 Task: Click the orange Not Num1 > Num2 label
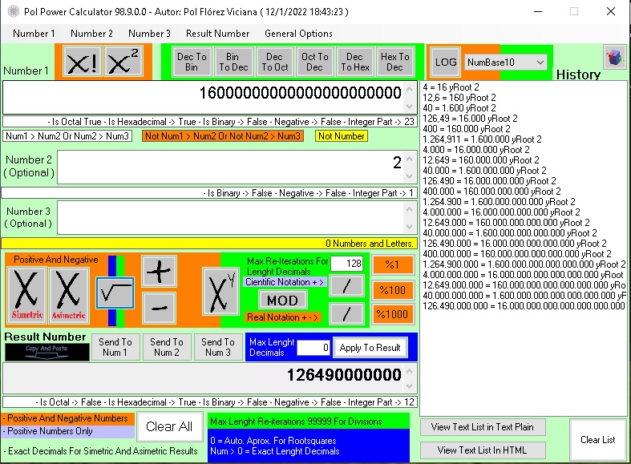coord(223,136)
